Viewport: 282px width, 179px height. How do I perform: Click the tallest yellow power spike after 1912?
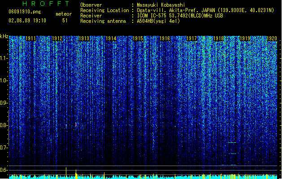coord(66,173)
